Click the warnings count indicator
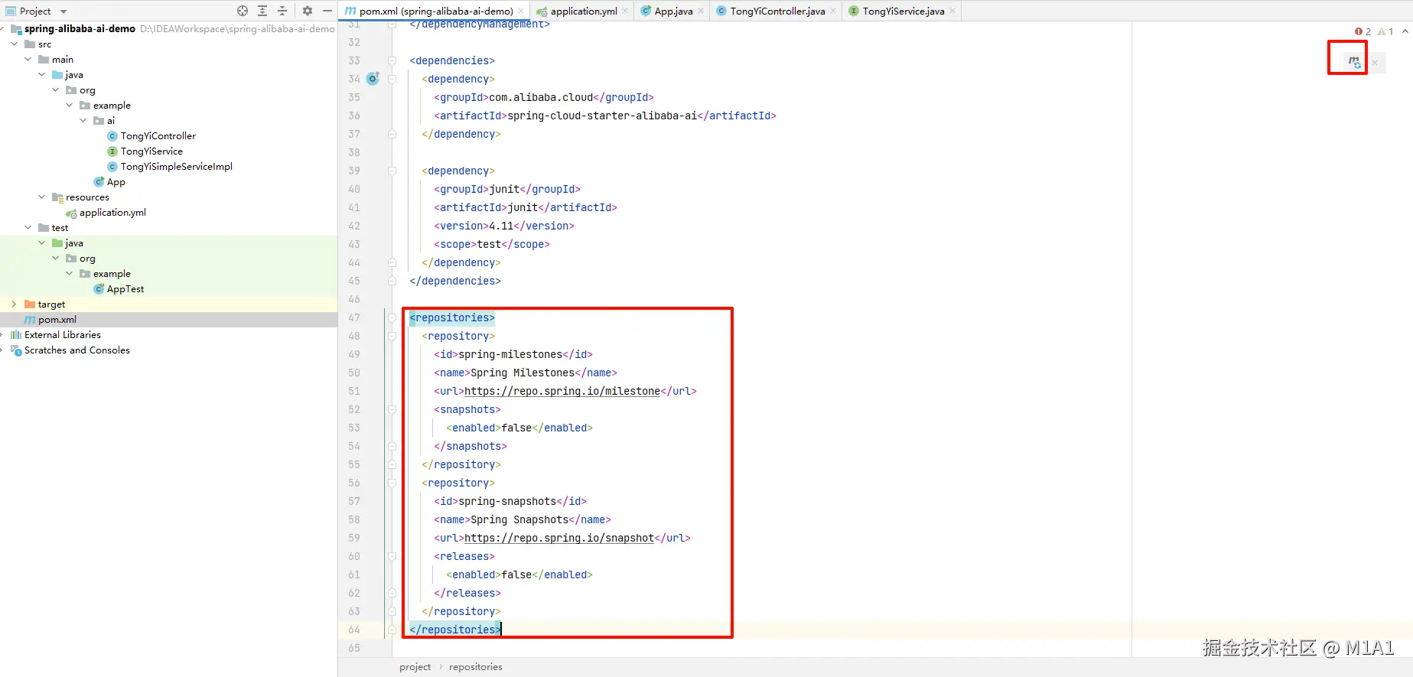1413x677 pixels. click(1385, 31)
